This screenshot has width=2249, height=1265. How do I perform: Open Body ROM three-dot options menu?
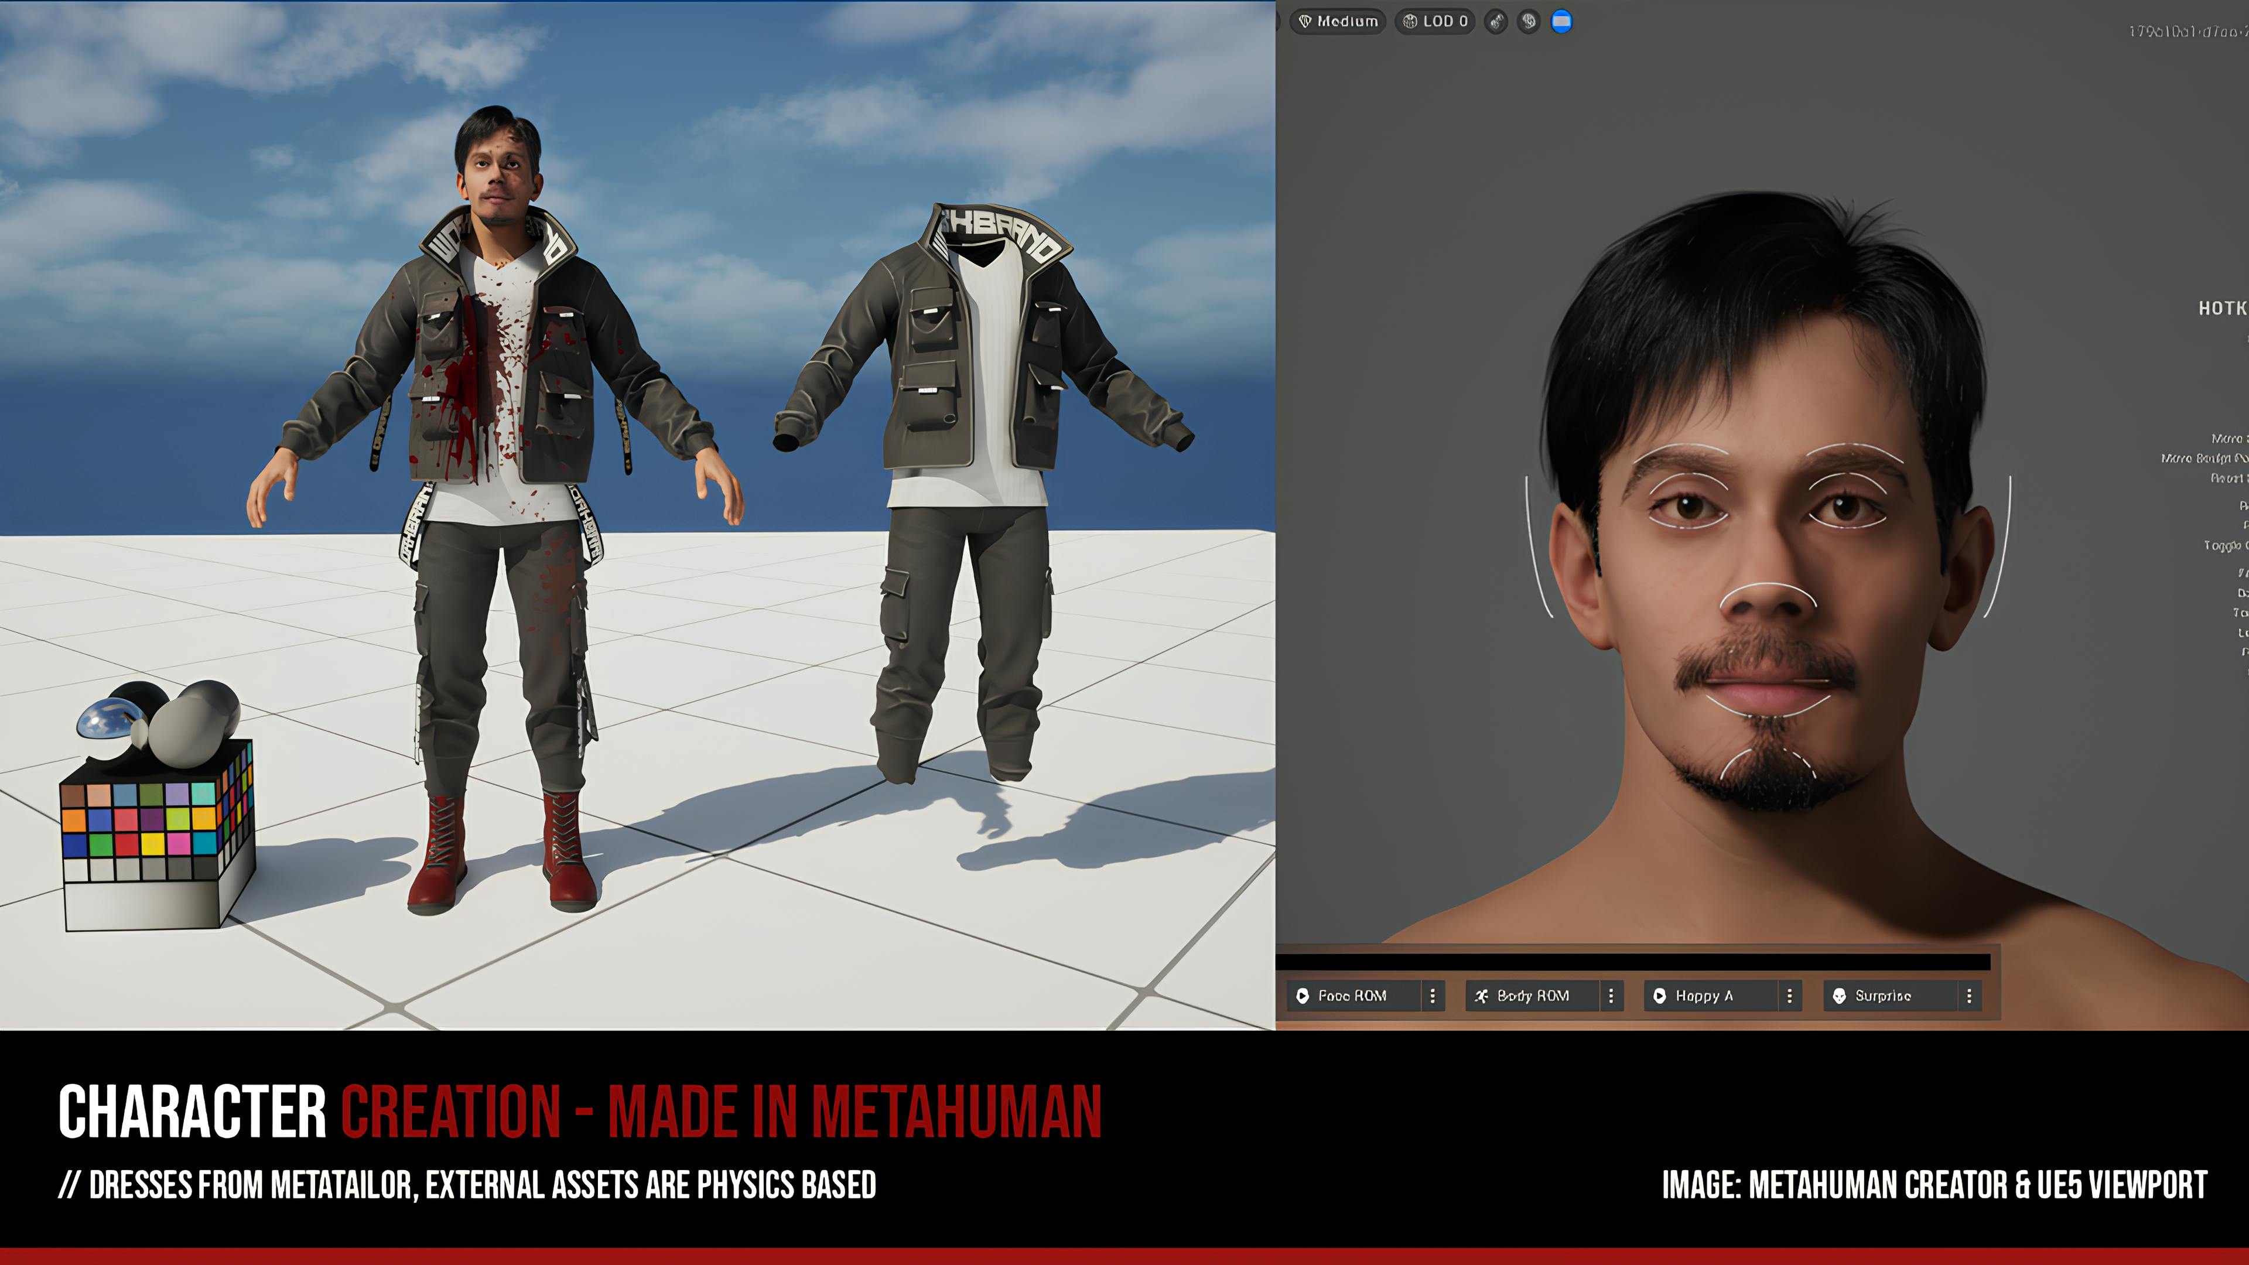click(x=1611, y=995)
